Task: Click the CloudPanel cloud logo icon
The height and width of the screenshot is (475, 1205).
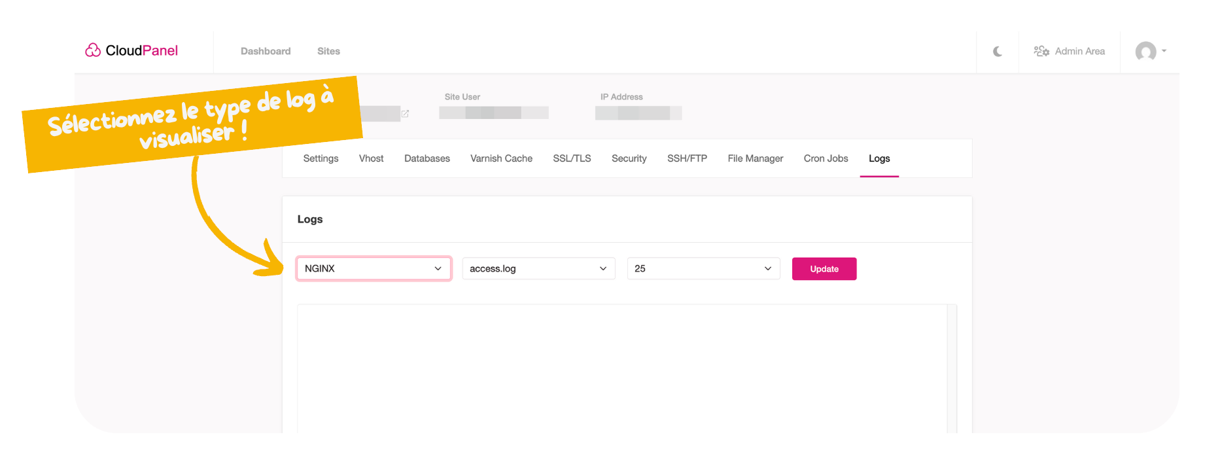Action: pyautogui.click(x=92, y=50)
